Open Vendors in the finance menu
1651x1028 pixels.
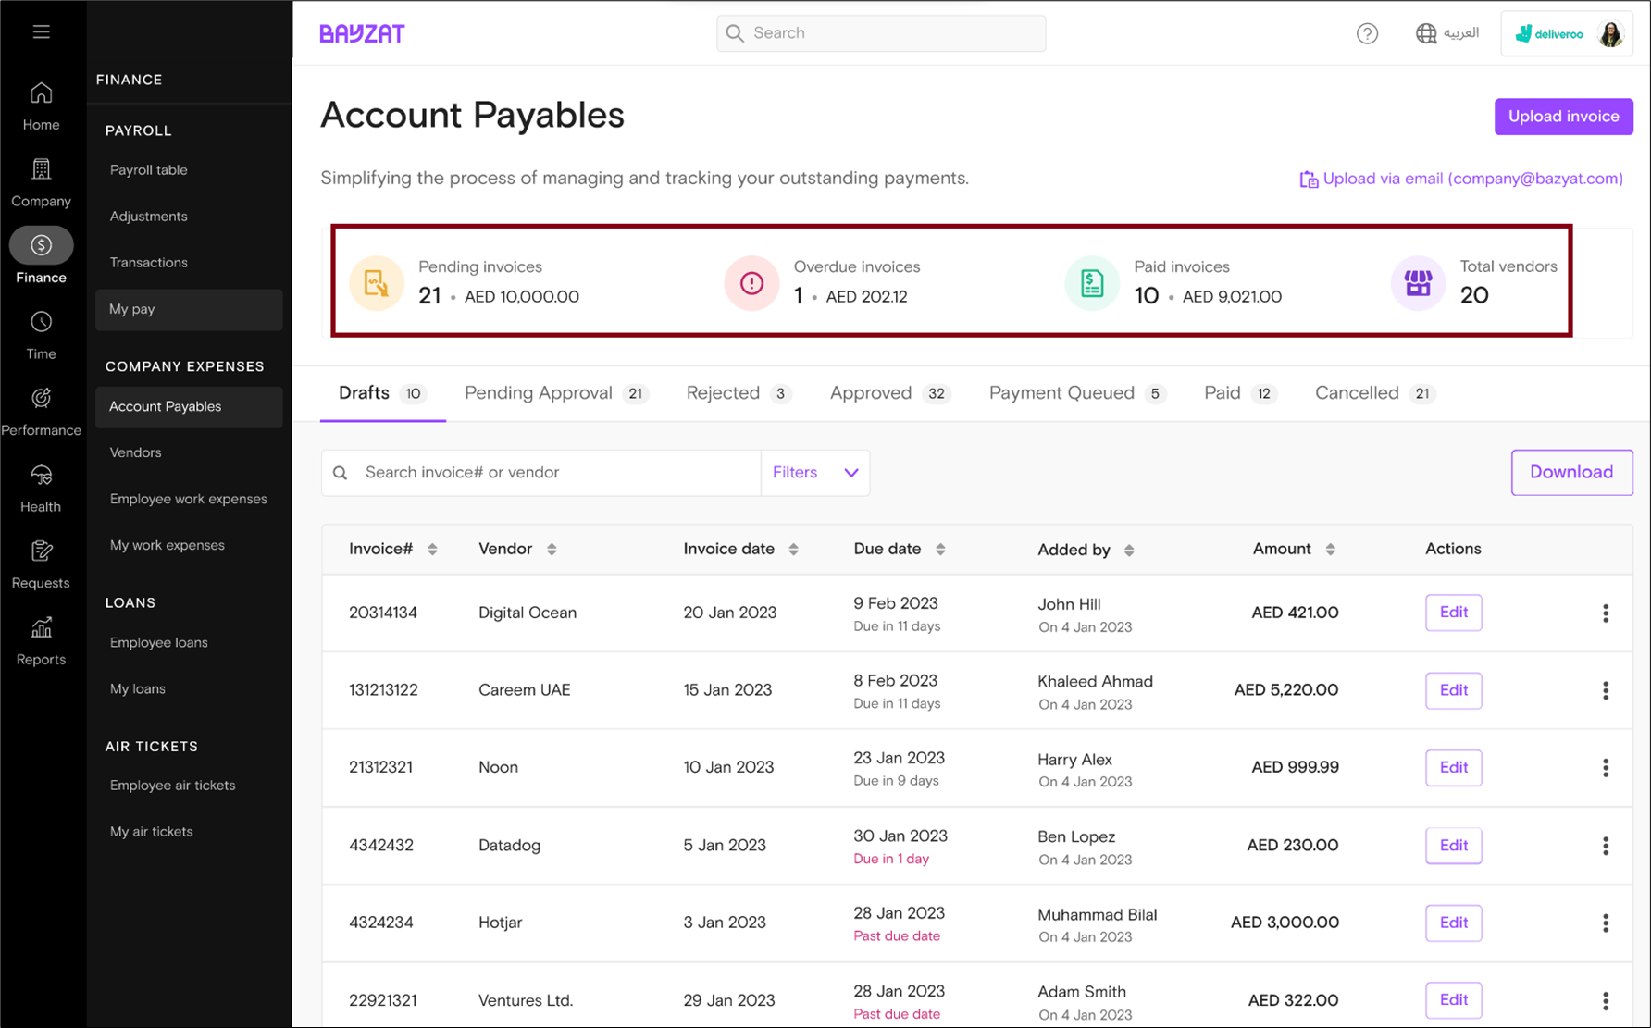tap(135, 452)
